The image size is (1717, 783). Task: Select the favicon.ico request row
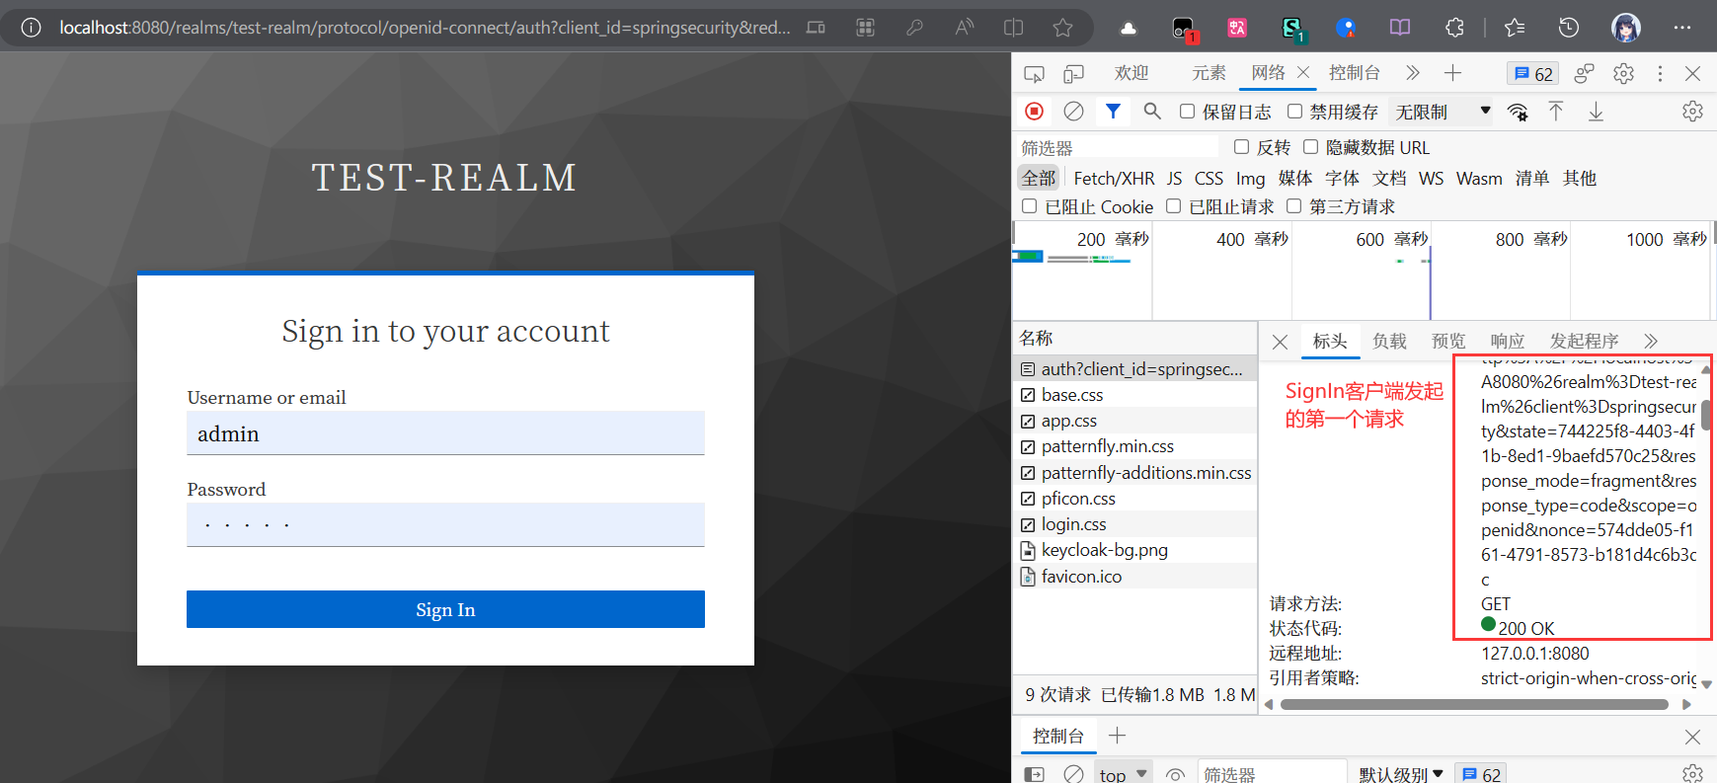(x=1134, y=577)
